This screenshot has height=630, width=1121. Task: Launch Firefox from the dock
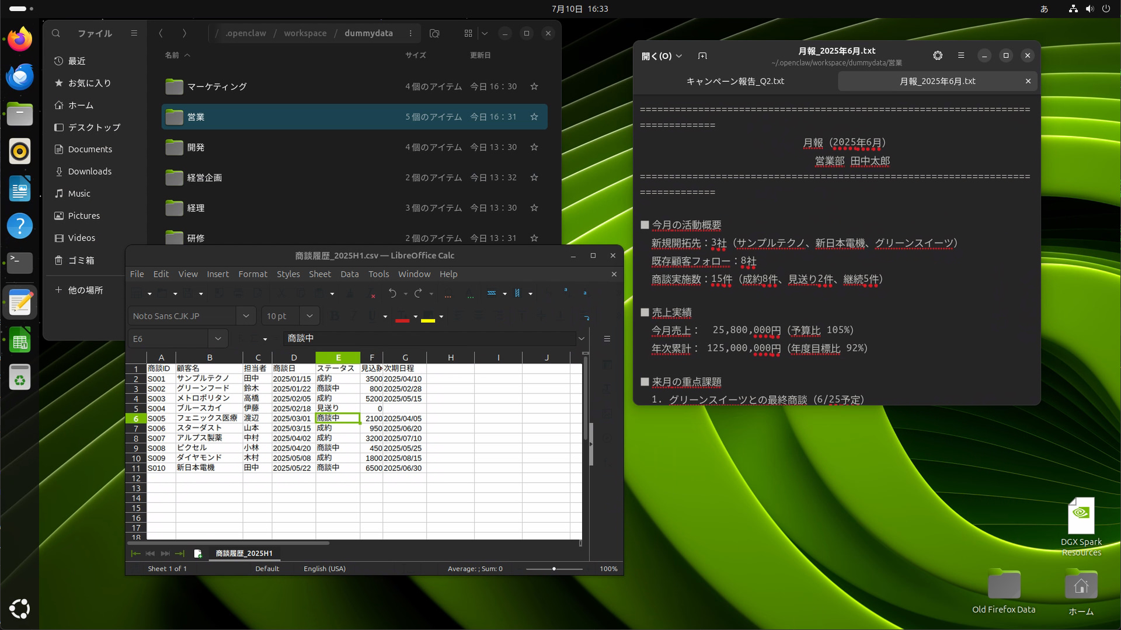tap(20, 39)
